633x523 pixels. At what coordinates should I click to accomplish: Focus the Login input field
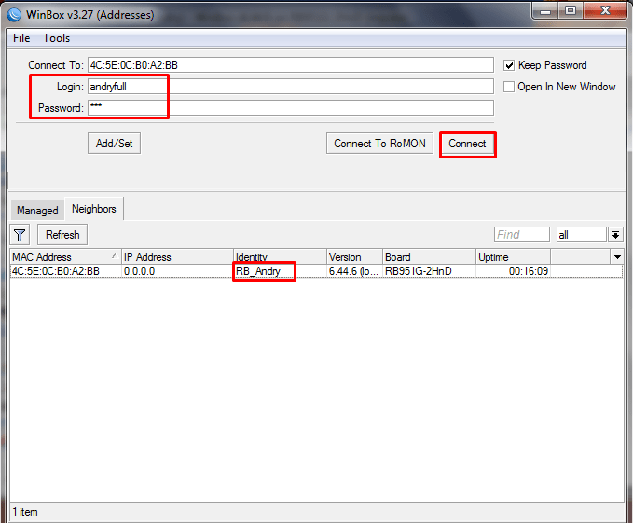(x=289, y=87)
